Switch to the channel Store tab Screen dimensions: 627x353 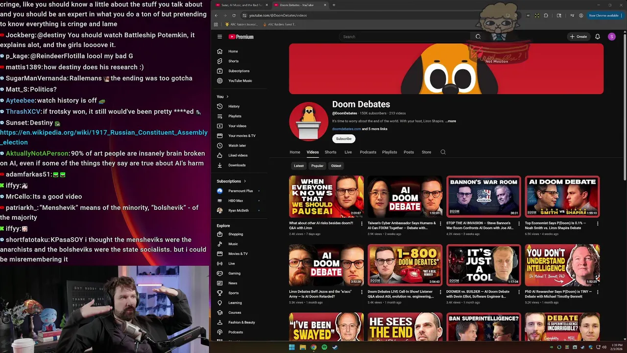click(427, 152)
